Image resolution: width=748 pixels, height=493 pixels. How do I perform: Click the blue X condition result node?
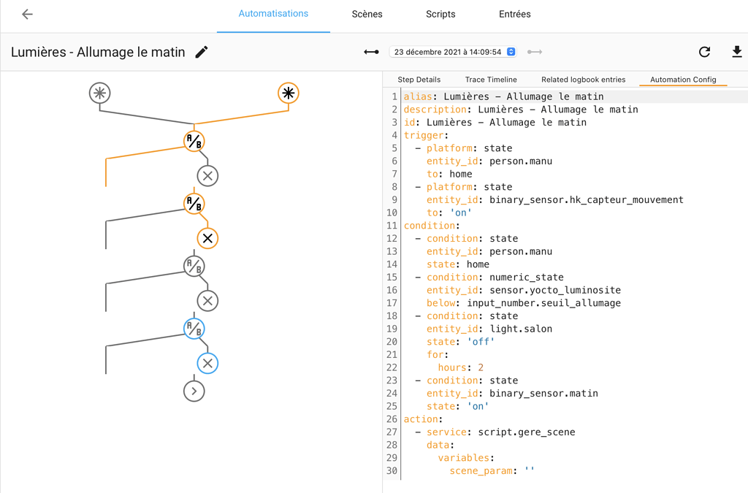tap(207, 363)
